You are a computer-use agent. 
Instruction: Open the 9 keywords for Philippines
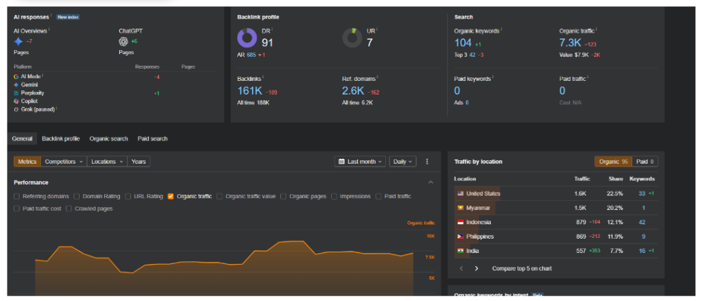(643, 237)
